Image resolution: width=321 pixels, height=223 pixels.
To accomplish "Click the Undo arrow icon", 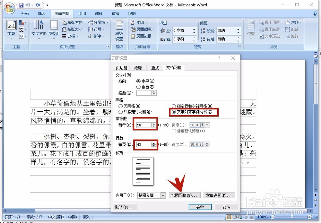I will coord(29,5).
